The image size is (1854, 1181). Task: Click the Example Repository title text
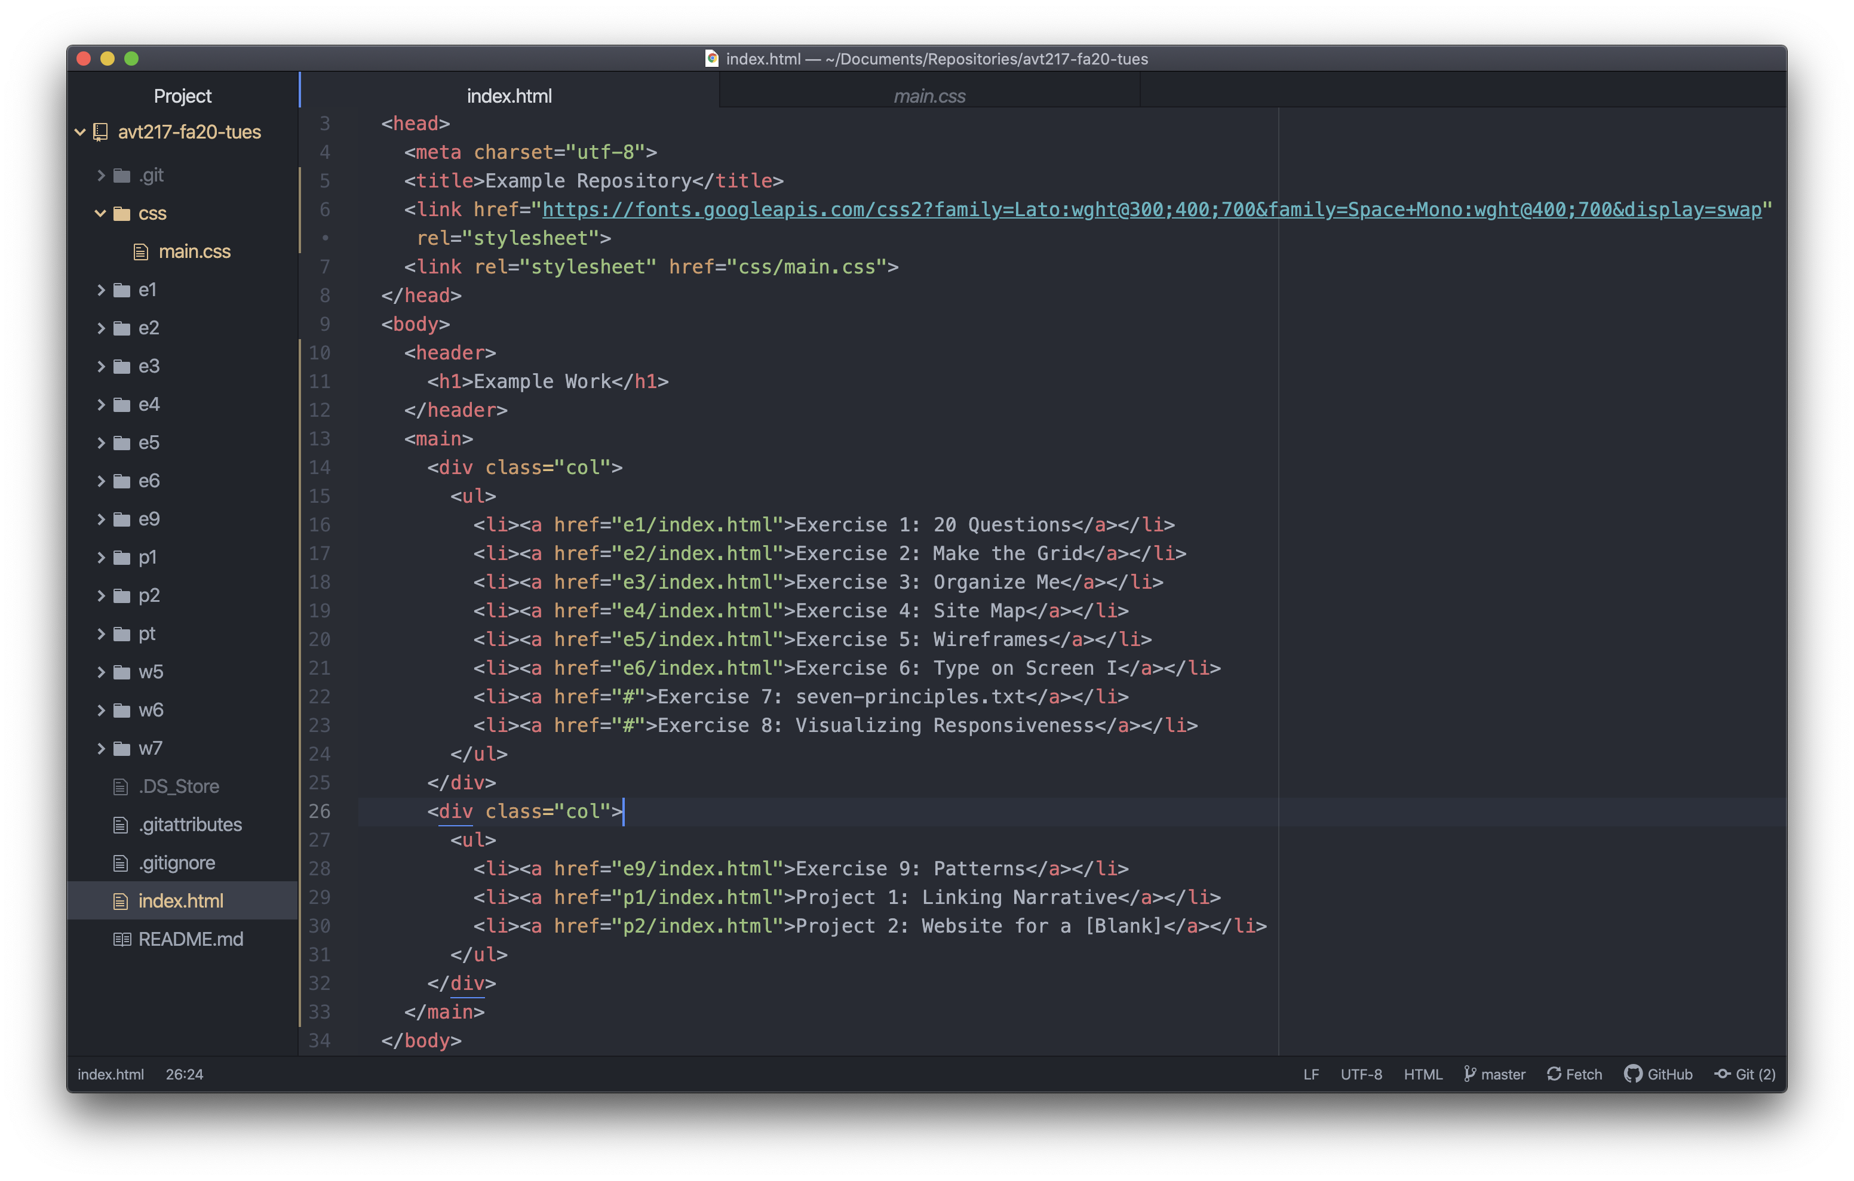coord(588,181)
